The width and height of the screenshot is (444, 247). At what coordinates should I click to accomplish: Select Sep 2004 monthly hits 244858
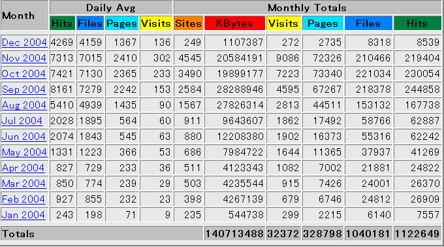422,90
